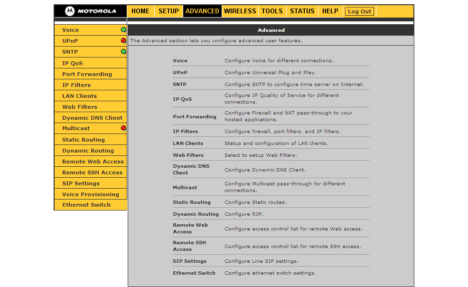Select the ADVANCED tab
Viewport: 468px width, 287px height.
(x=202, y=11)
